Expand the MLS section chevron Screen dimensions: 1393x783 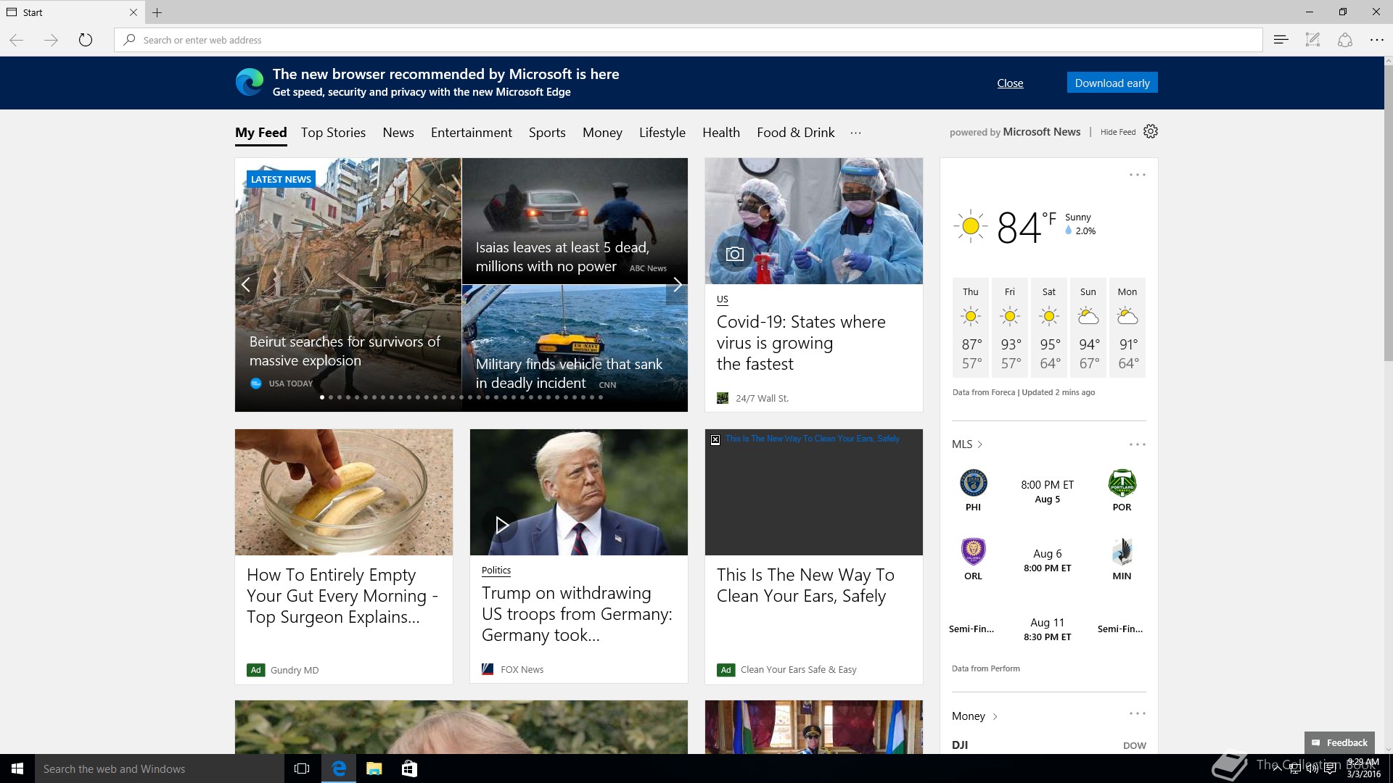[979, 444]
